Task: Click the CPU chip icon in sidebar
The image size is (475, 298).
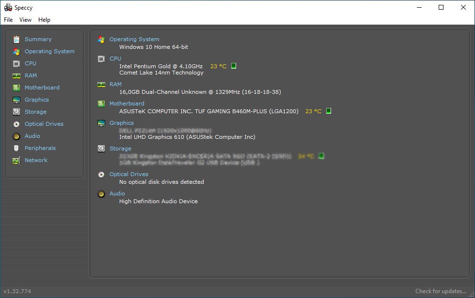Action: 16,63
